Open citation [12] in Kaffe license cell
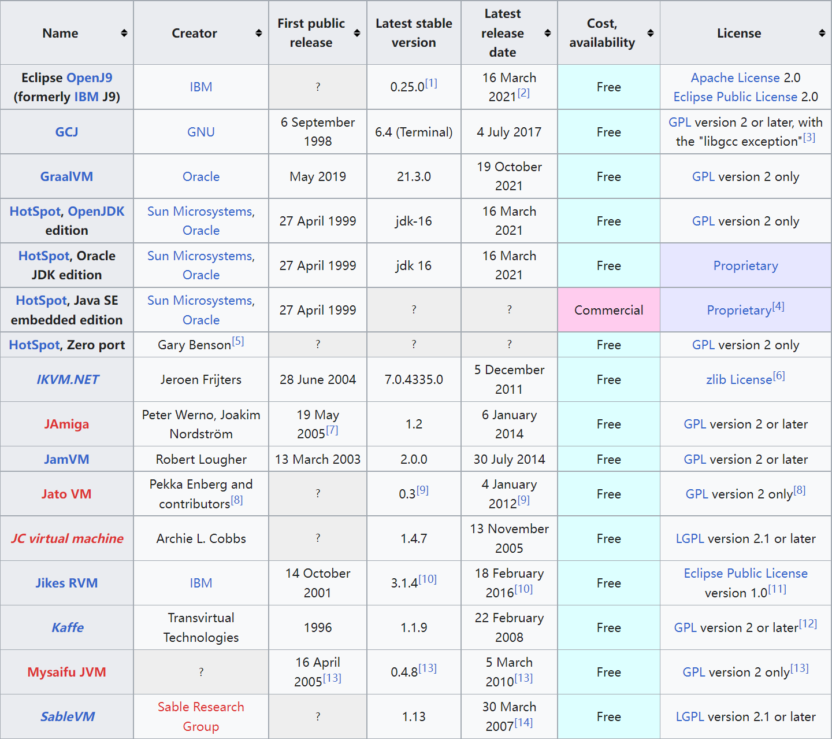The height and width of the screenshot is (739, 832). coord(808,623)
